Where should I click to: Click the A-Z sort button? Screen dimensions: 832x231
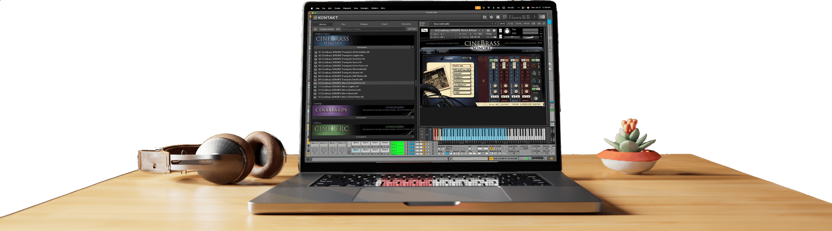tap(338, 29)
